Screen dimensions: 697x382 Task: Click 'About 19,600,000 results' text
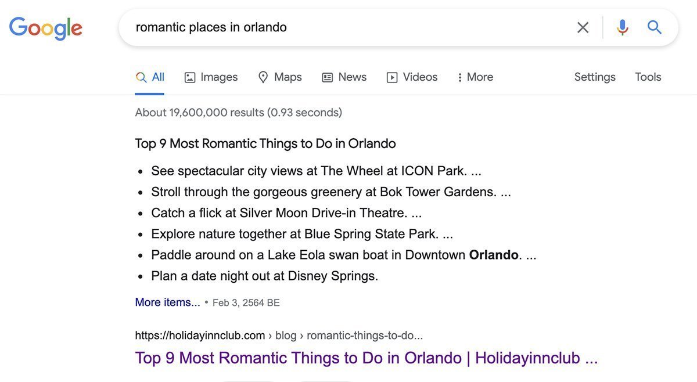point(239,113)
